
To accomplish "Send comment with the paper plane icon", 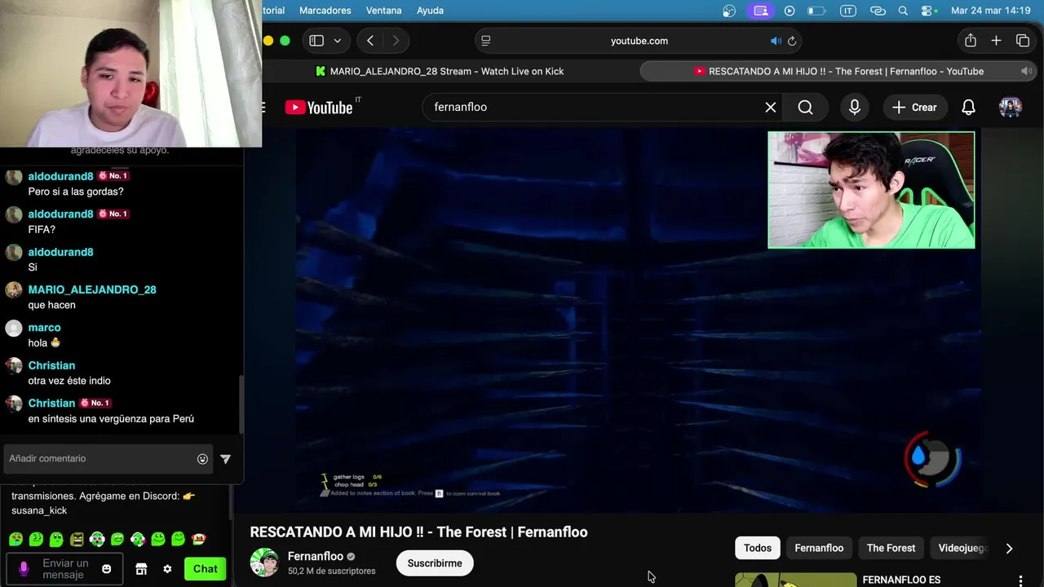I will point(226,459).
